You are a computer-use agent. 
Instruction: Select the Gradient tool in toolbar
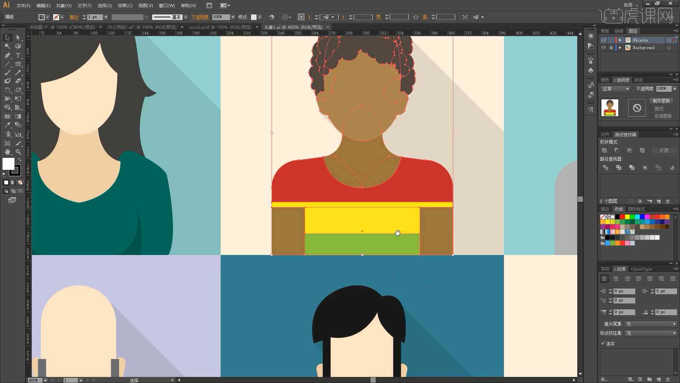tap(18, 116)
